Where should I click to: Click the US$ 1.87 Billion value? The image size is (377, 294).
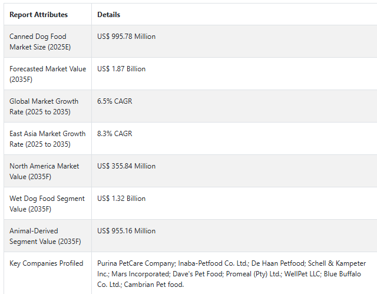(121, 69)
